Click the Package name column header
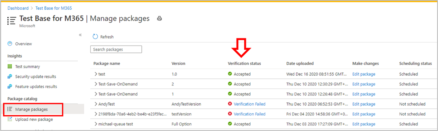Screen dimensions: 438x131 [x=107, y=63]
